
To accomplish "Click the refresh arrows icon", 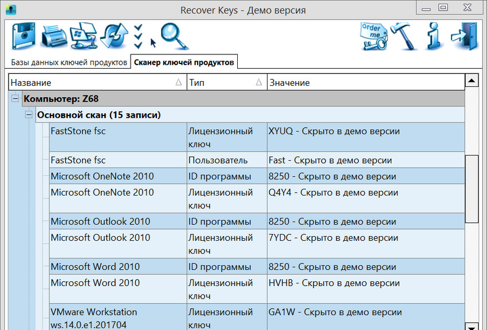I will 112,37.
